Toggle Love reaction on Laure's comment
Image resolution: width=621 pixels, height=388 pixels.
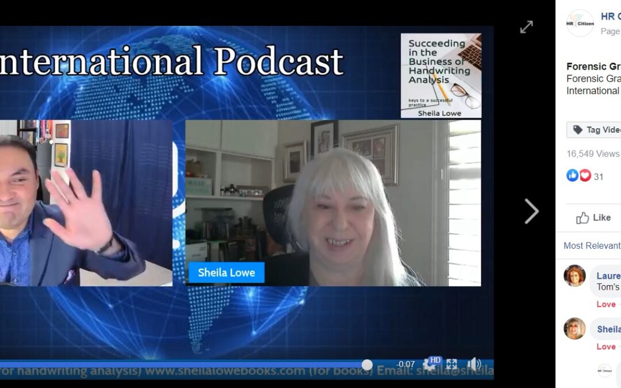coord(606,304)
